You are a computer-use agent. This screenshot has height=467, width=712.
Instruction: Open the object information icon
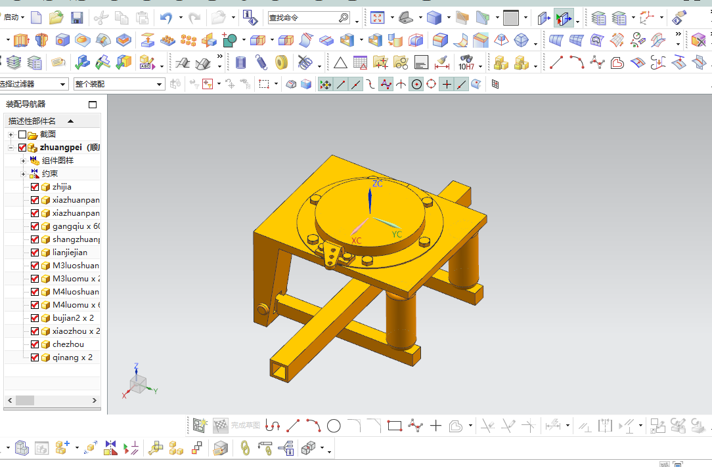point(250,18)
